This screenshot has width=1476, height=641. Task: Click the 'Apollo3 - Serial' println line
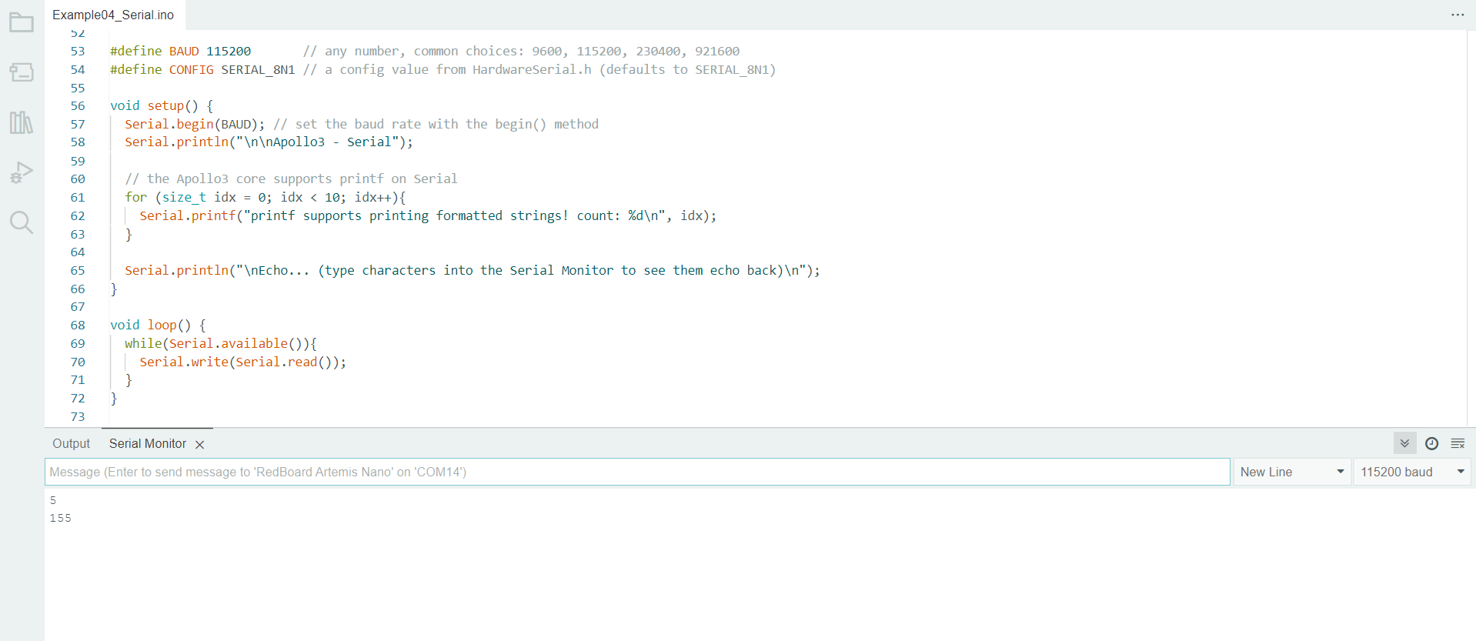(269, 142)
